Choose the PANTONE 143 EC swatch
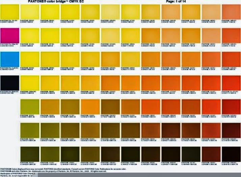The height and width of the screenshot is (177, 241). 191,59
